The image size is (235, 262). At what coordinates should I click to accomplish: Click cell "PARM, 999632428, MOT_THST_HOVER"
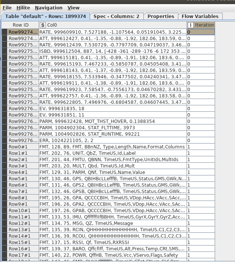(x=113, y=121)
